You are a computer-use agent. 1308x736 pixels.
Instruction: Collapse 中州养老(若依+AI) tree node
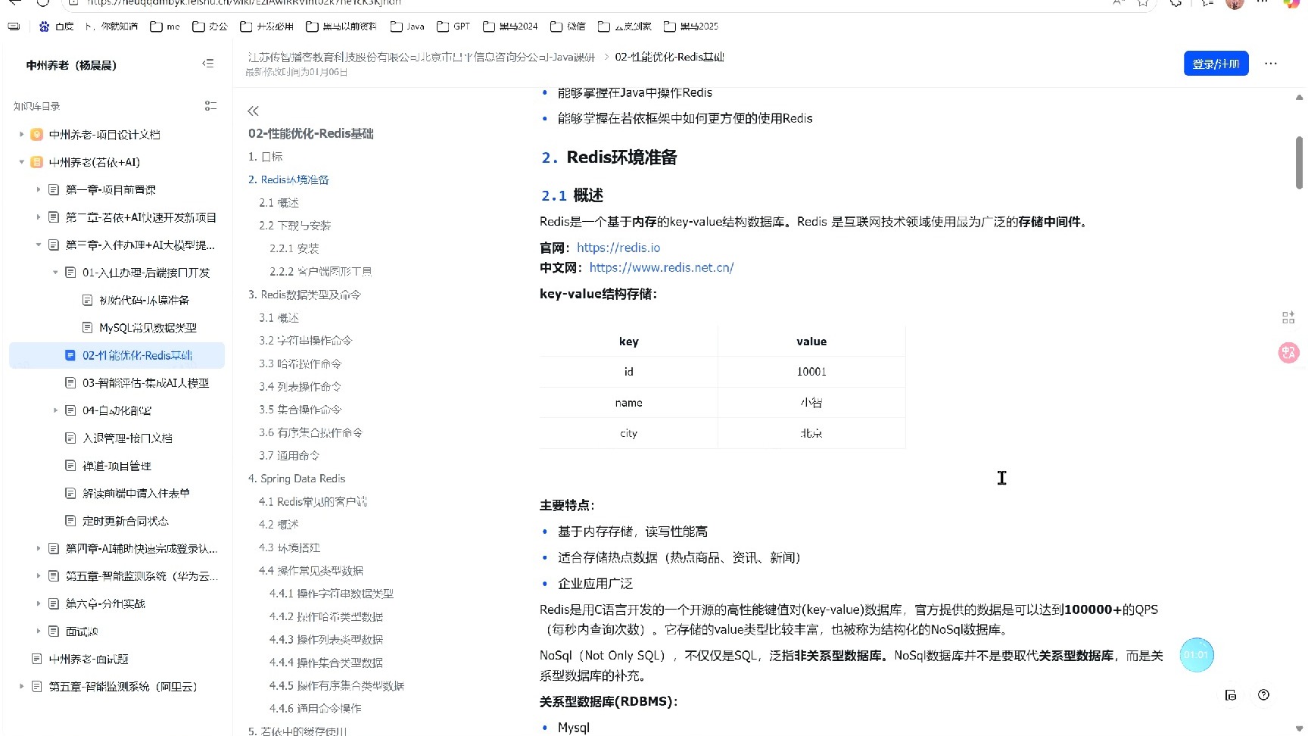[x=21, y=162]
